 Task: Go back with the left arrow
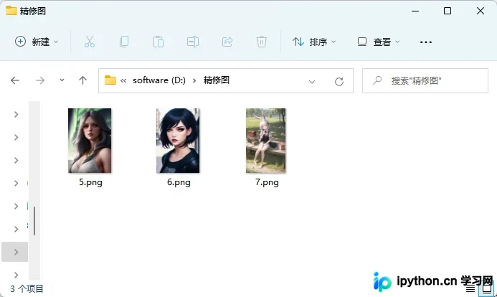[15, 80]
